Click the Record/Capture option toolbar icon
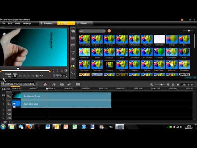Viewport: 197px width, 148px height. point(45,85)
